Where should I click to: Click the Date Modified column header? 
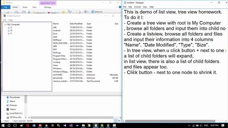[x=76, y=24]
